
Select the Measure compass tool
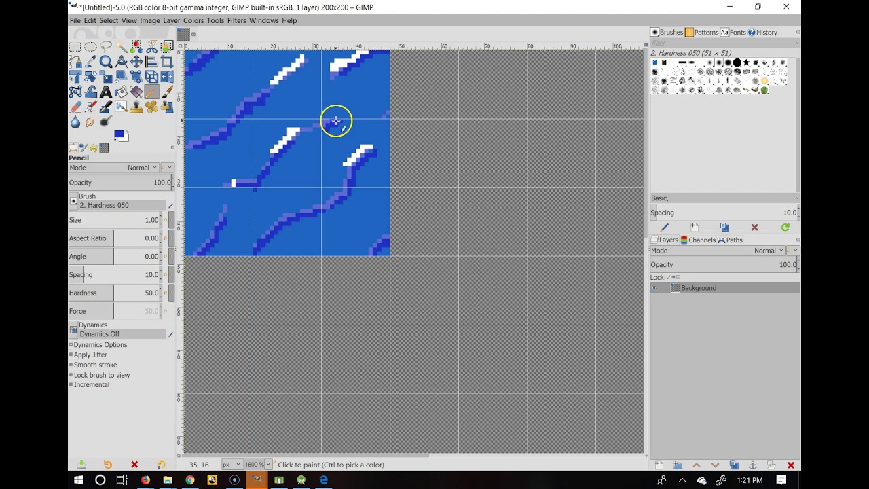tap(122, 62)
